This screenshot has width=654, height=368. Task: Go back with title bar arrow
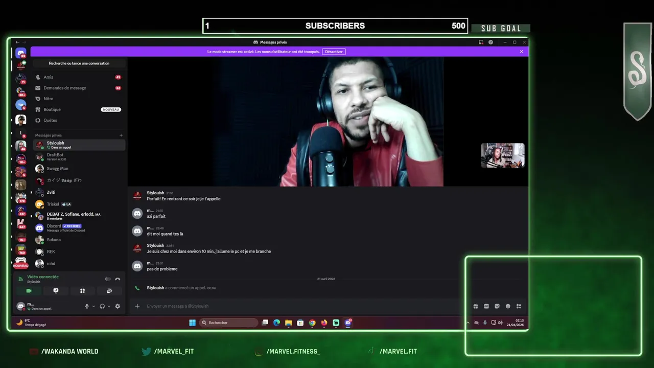click(17, 42)
